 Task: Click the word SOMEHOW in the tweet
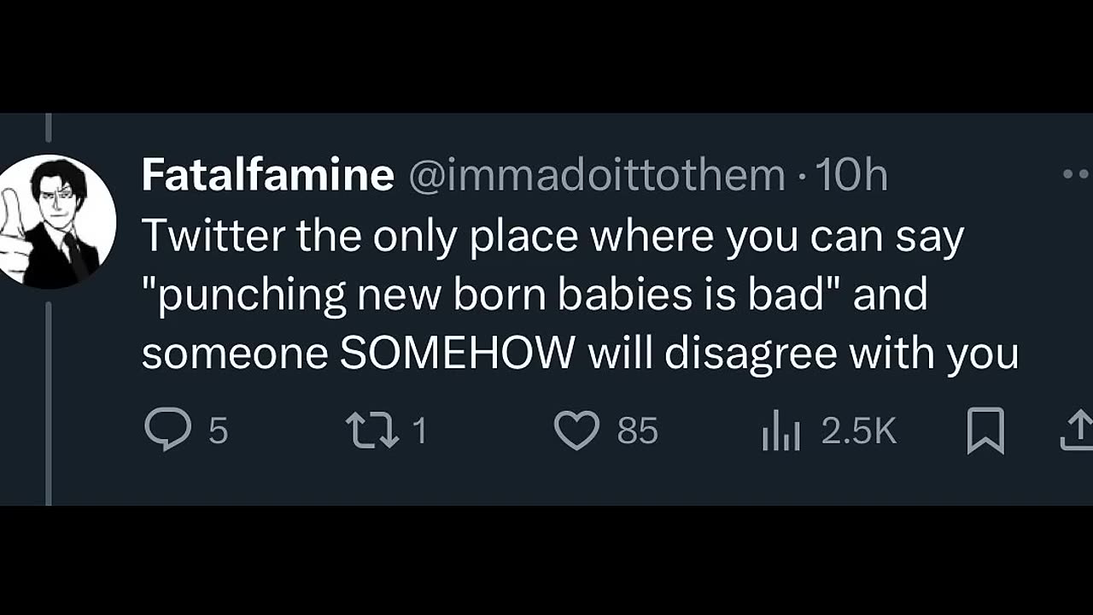point(457,354)
